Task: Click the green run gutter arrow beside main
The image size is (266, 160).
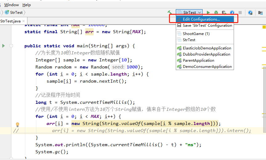Action: pos(3,46)
